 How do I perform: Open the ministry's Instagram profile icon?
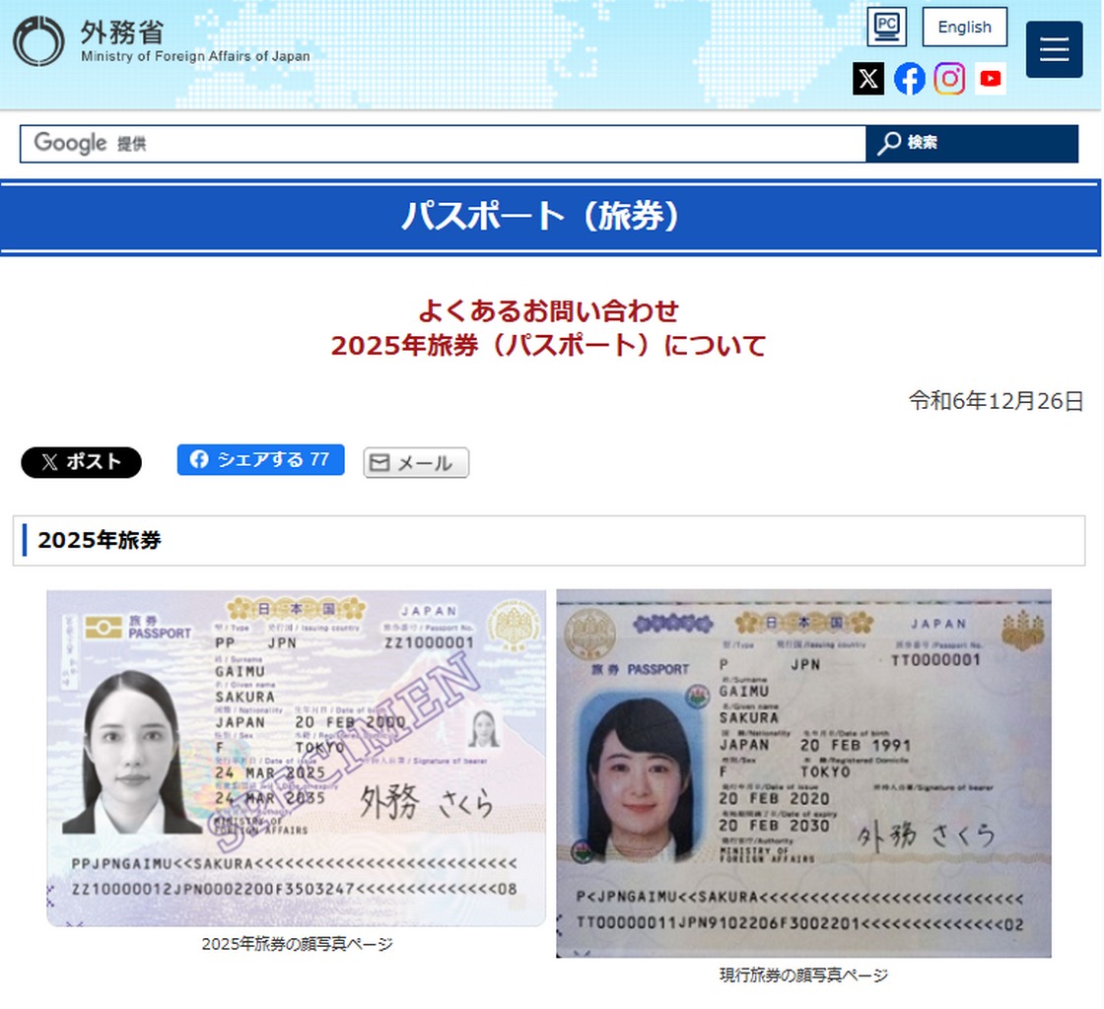click(x=950, y=78)
